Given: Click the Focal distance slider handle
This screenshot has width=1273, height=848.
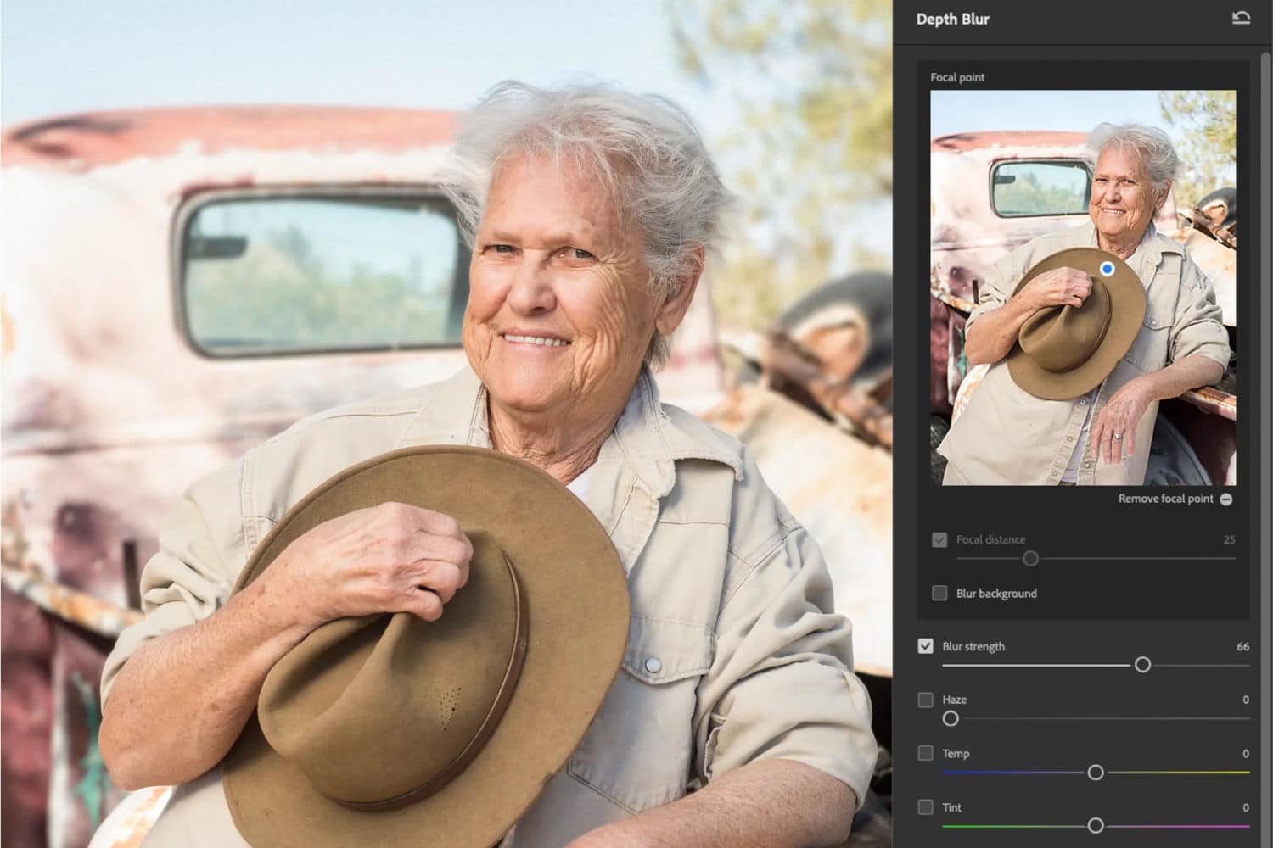Looking at the screenshot, I should (1030, 559).
